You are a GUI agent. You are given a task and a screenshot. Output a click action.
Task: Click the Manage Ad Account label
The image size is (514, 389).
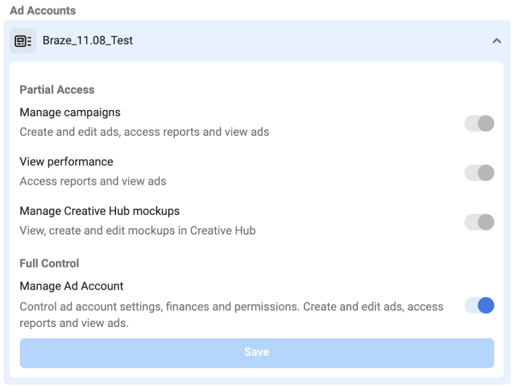tap(72, 286)
